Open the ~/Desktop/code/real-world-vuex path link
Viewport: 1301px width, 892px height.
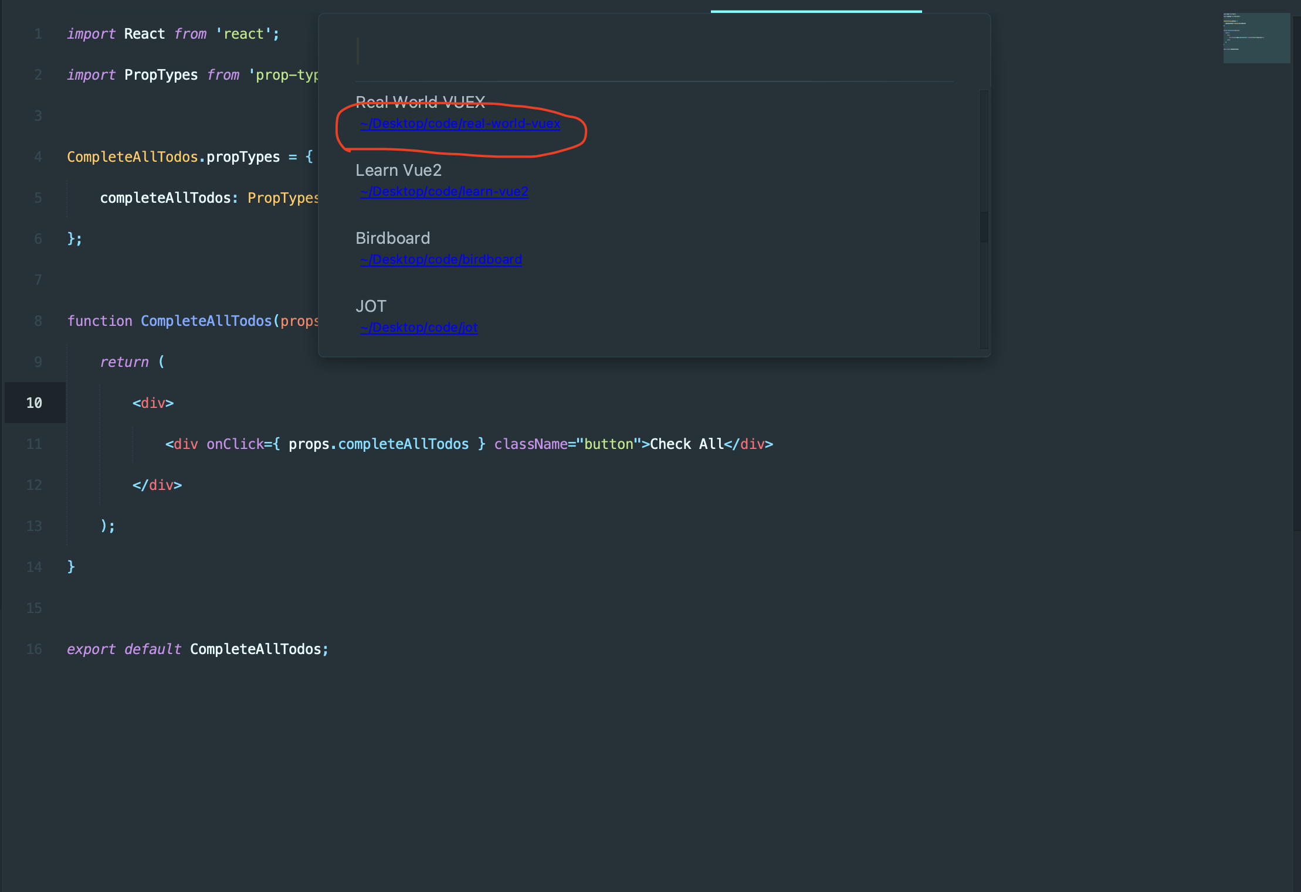(460, 124)
